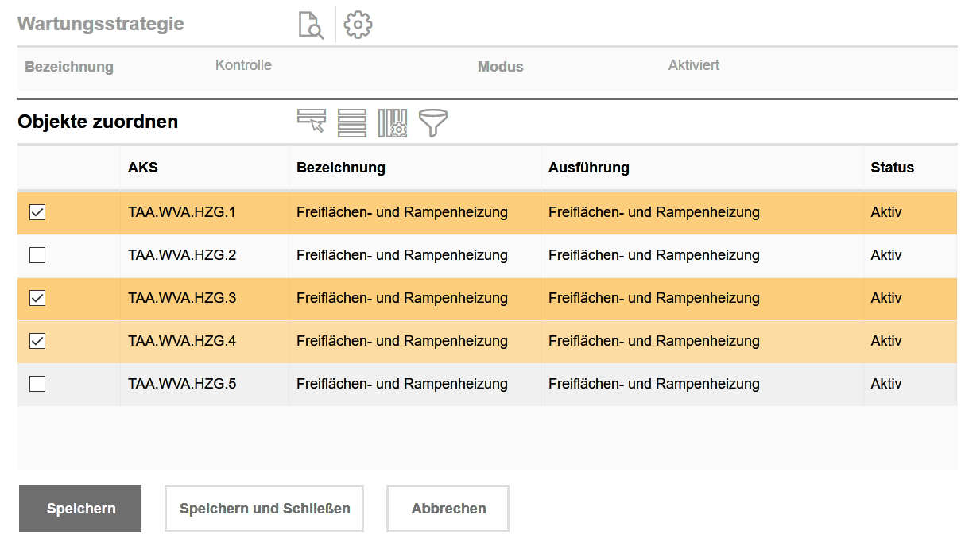Sort by the Ausführung column header
961x538 pixels.
click(x=588, y=168)
